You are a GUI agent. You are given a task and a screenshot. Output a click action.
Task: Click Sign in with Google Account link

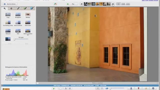point(150,0)
